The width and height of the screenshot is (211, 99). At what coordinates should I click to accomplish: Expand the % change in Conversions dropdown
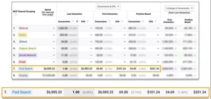179,8
